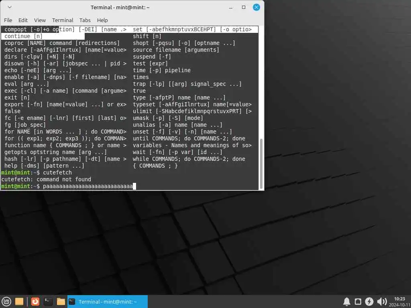Click the removable drives tray icon

click(358, 302)
